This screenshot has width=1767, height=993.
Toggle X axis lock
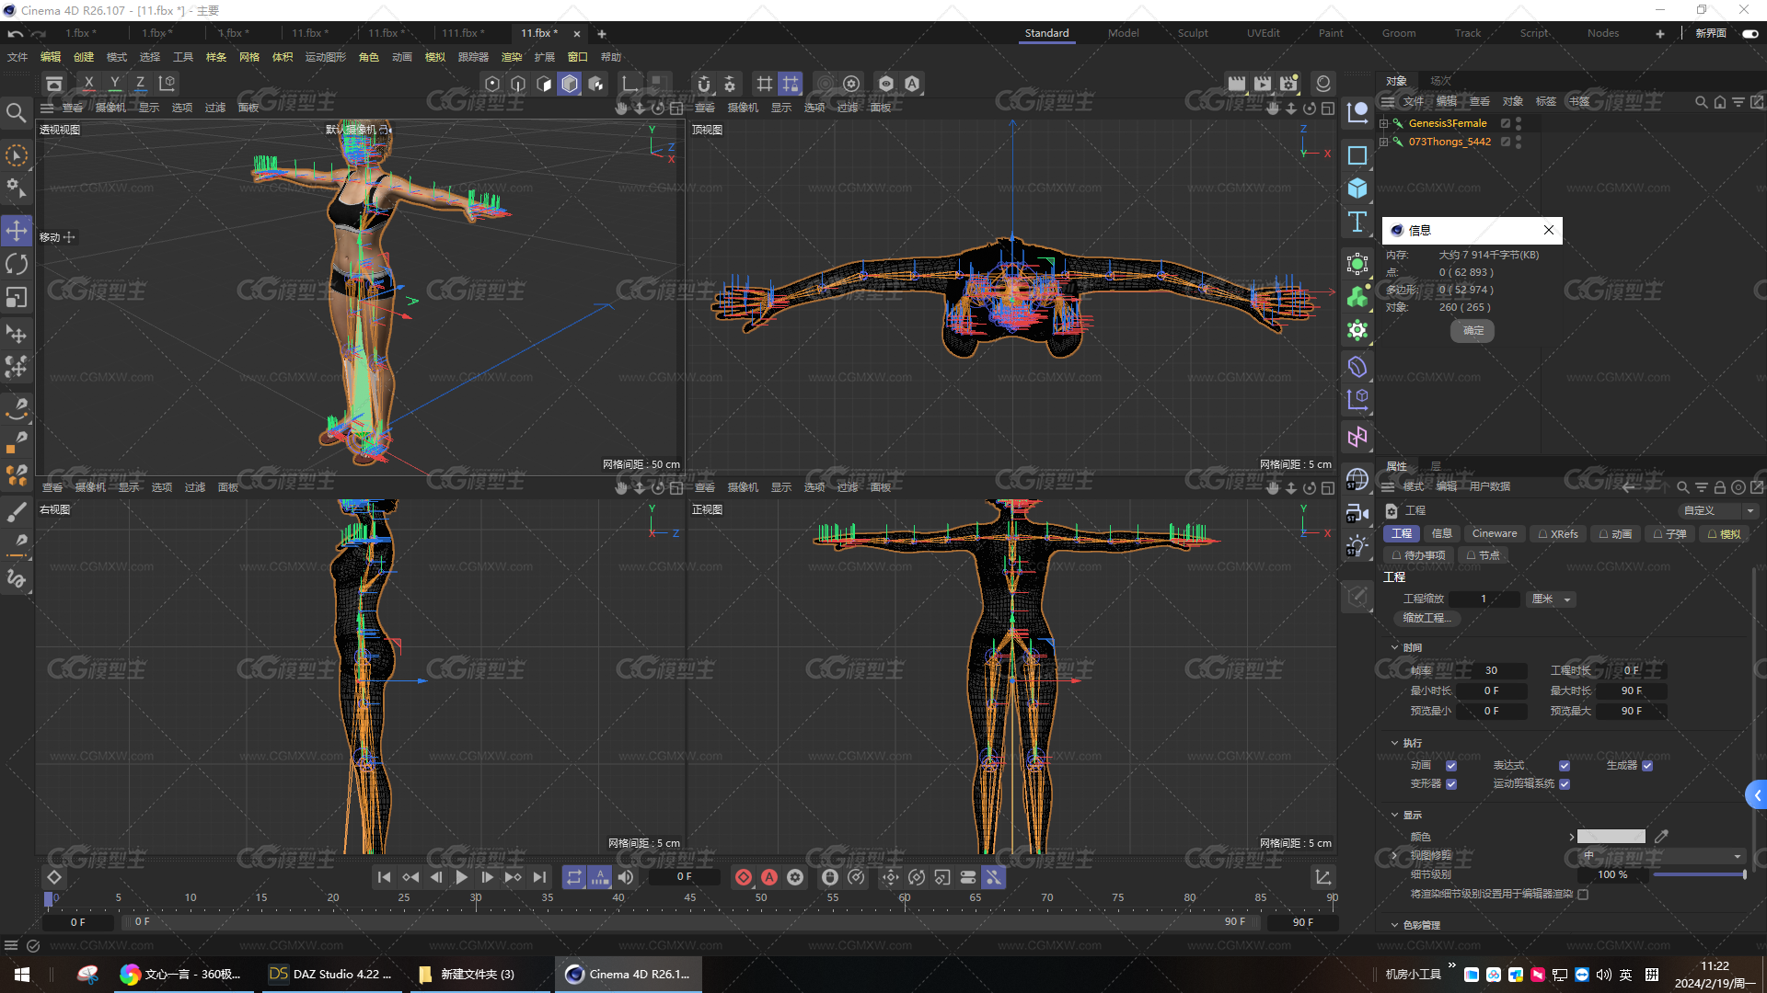[88, 84]
